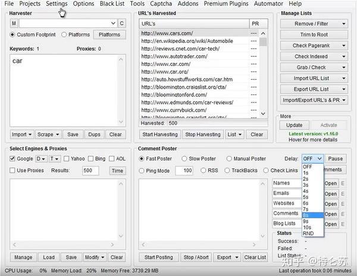Screen dimensions: 357x276
Task: Select the http://www.autotrader.com/ row
Action: pos(199,56)
